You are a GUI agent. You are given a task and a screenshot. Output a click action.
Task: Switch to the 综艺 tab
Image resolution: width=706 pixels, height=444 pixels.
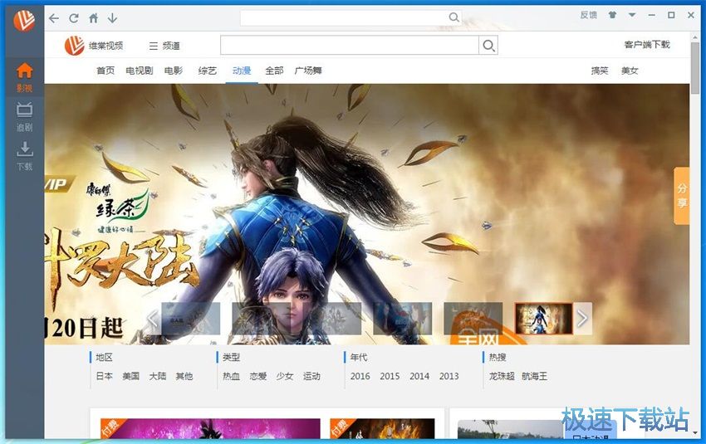(207, 71)
